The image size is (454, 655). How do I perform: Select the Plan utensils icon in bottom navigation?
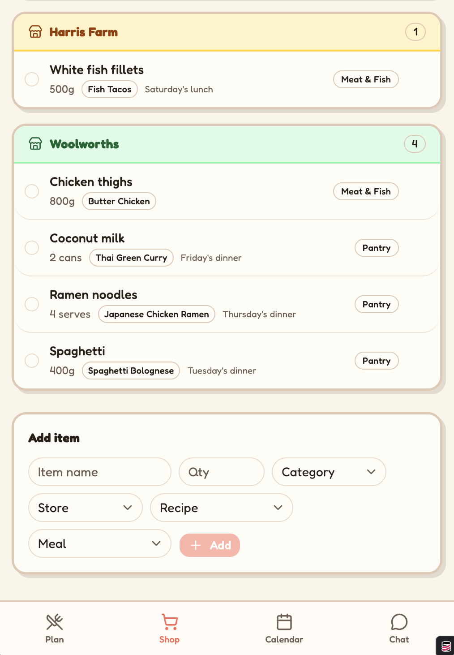click(54, 622)
